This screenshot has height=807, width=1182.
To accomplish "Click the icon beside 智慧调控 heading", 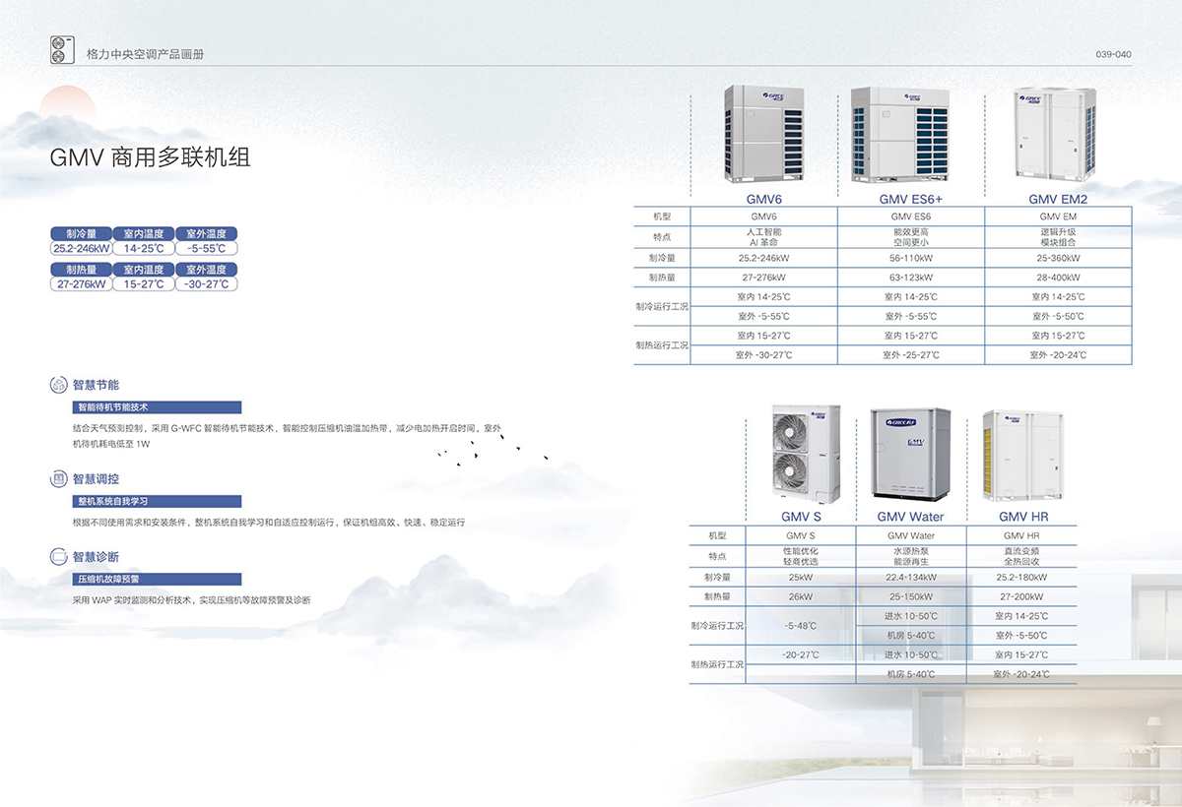I will point(58,479).
